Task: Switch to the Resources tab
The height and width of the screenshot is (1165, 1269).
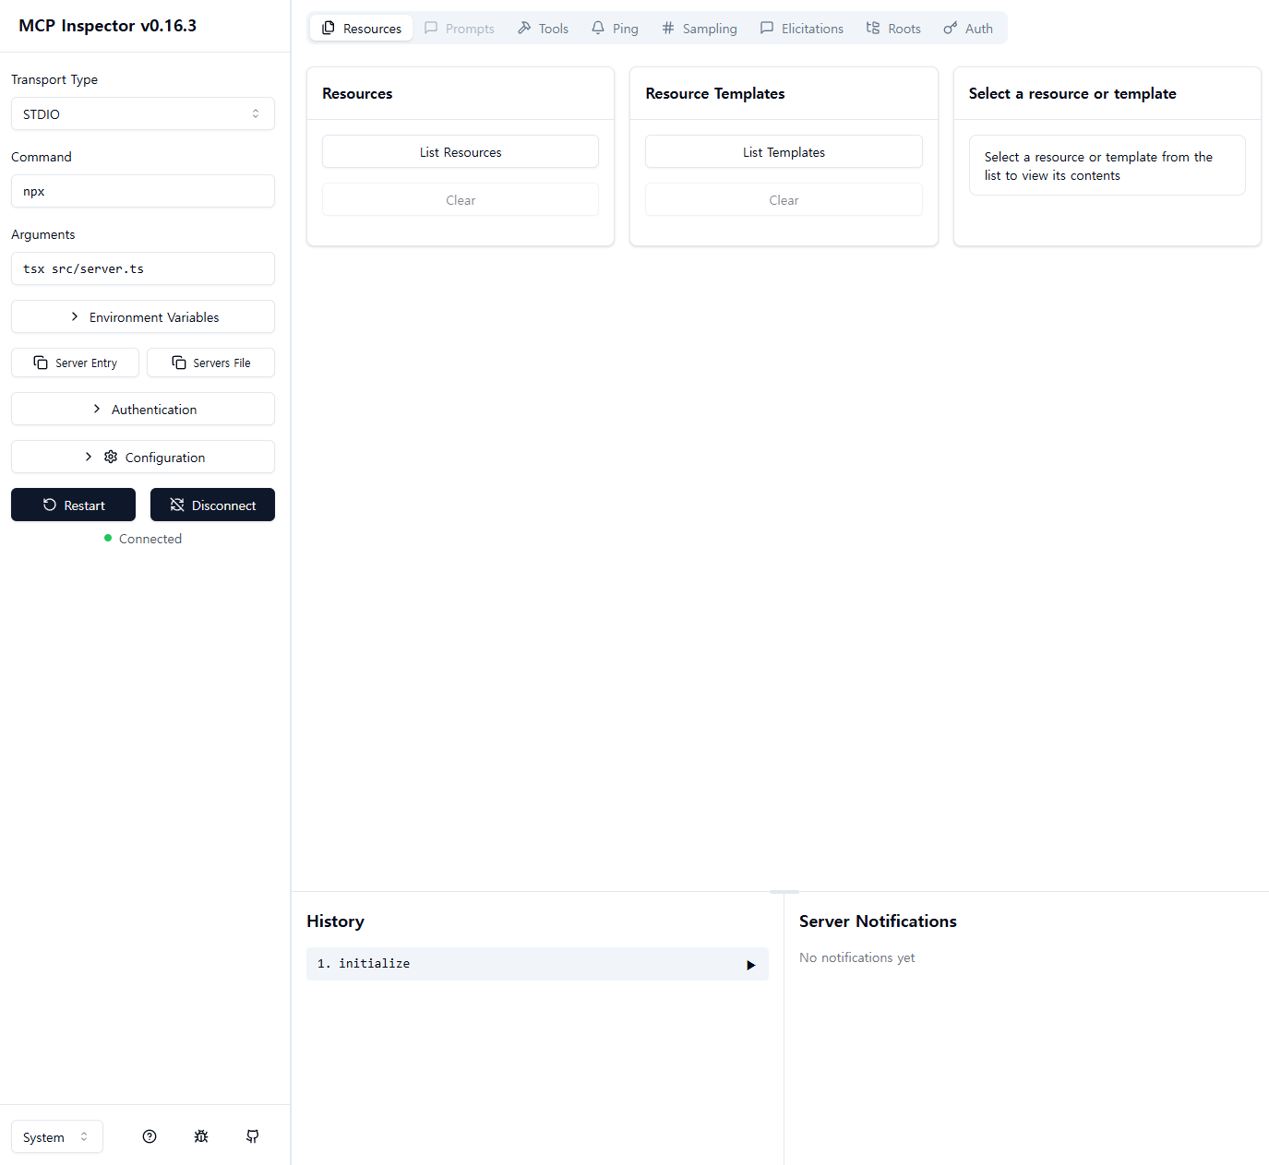Action: tap(362, 29)
